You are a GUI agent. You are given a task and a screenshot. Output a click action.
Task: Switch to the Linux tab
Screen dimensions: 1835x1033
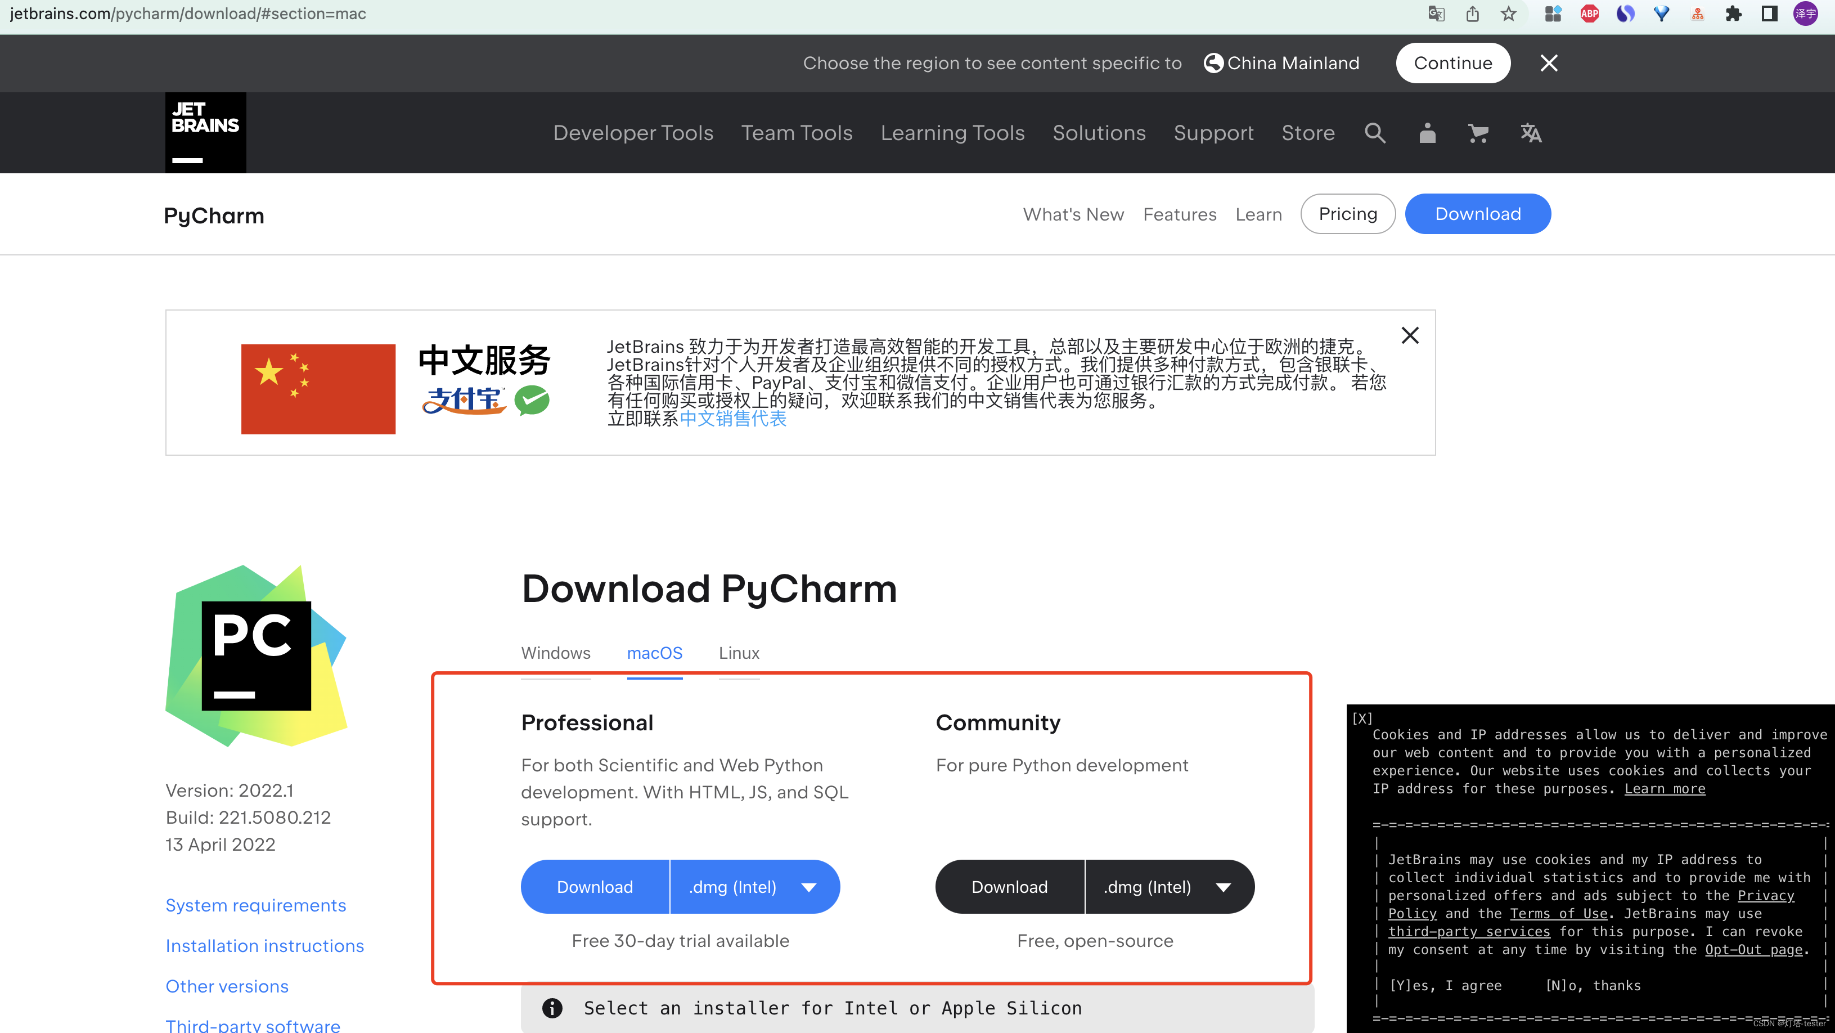(739, 653)
